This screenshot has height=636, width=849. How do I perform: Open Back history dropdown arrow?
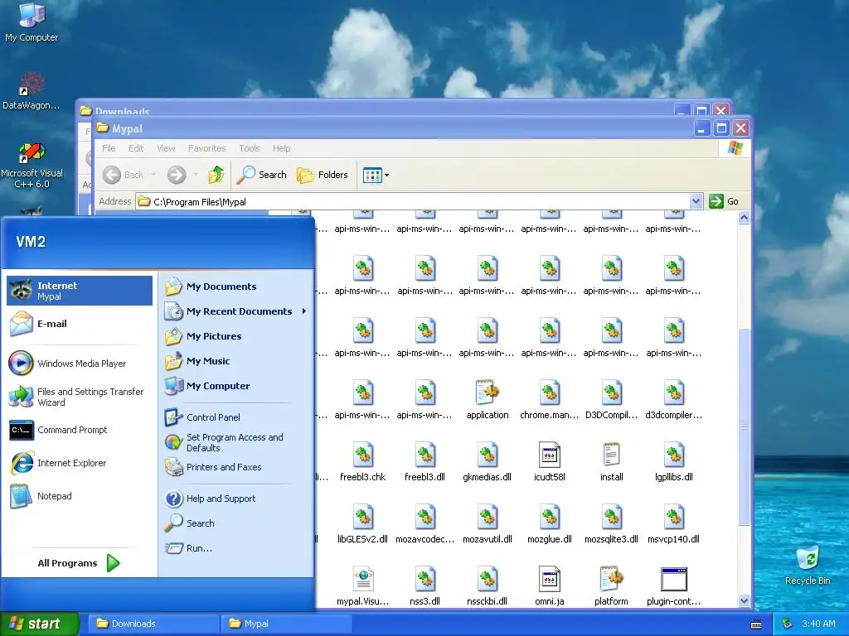pos(153,175)
